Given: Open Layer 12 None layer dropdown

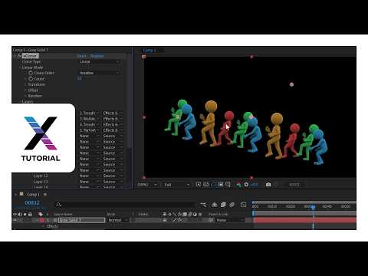Looking at the screenshot, I should click(x=89, y=176).
